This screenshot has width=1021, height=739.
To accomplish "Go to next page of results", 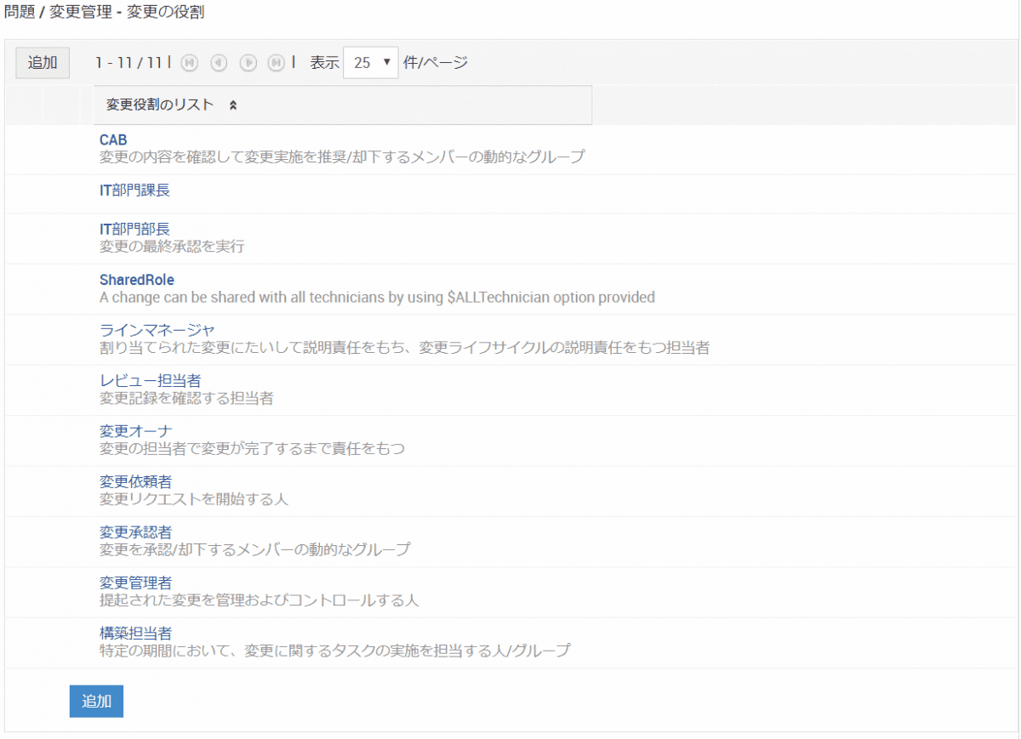I will pyautogui.click(x=248, y=62).
